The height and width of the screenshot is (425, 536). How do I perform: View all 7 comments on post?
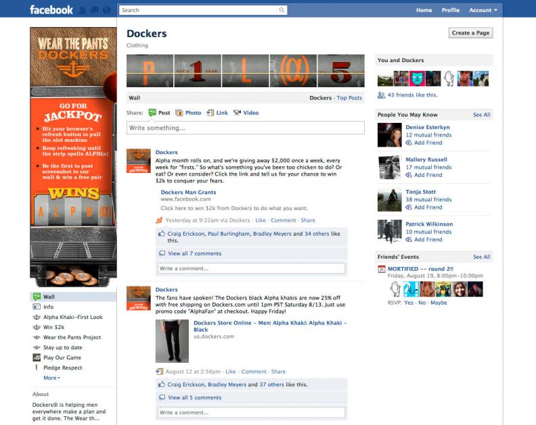tap(194, 253)
